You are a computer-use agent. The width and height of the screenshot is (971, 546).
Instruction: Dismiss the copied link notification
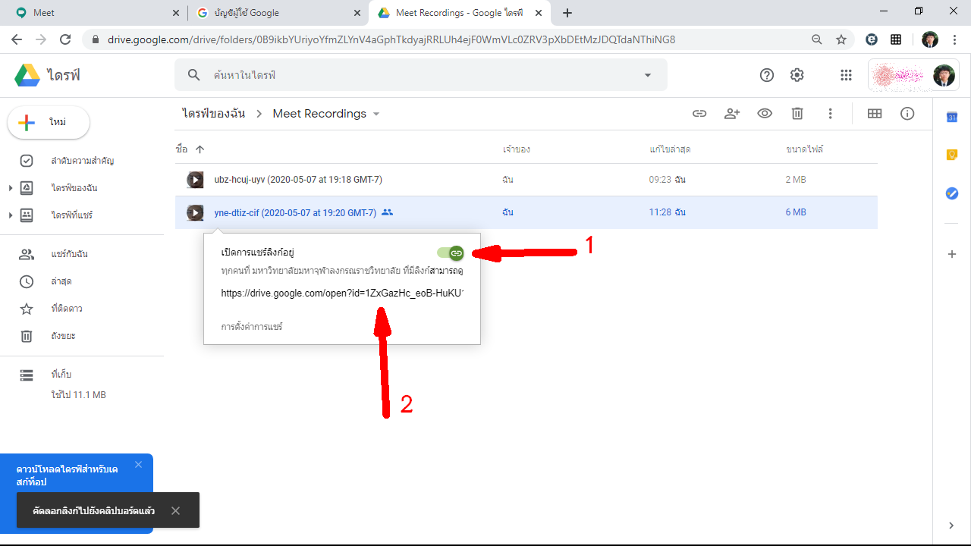tap(175, 510)
